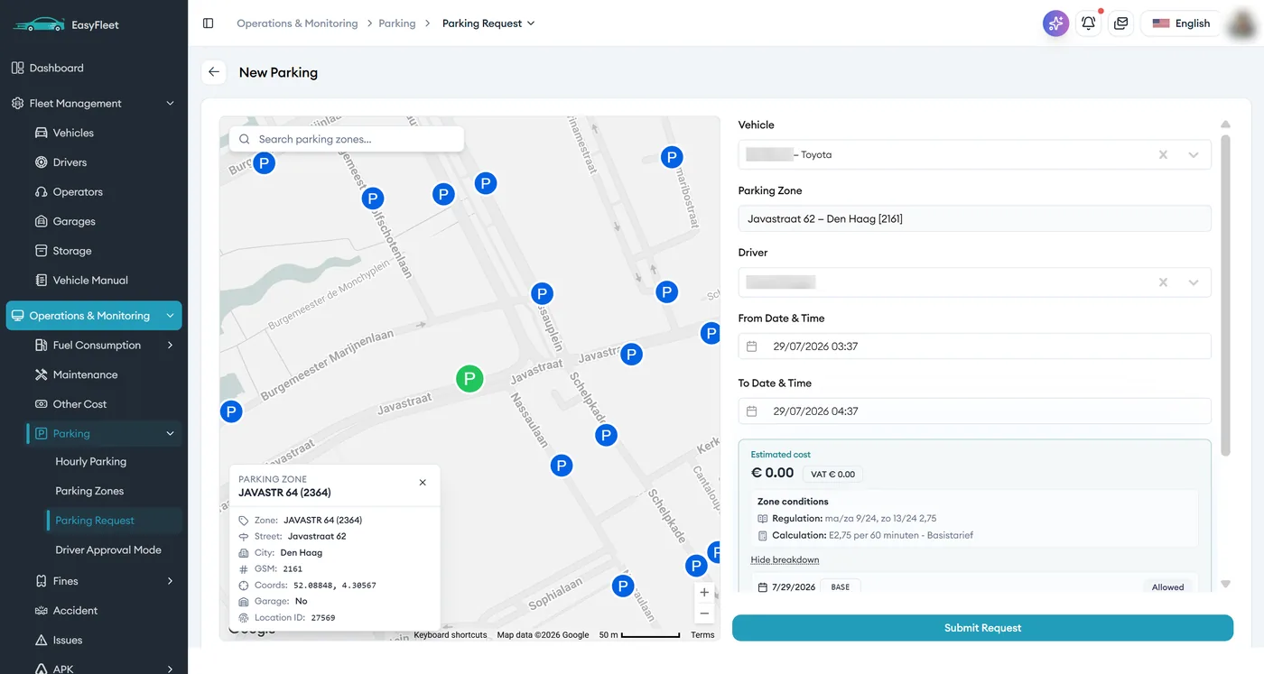Screen dimensions: 1264x674
Task: Click parking marker on Nassauplein
Action: pyautogui.click(x=542, y=293)
